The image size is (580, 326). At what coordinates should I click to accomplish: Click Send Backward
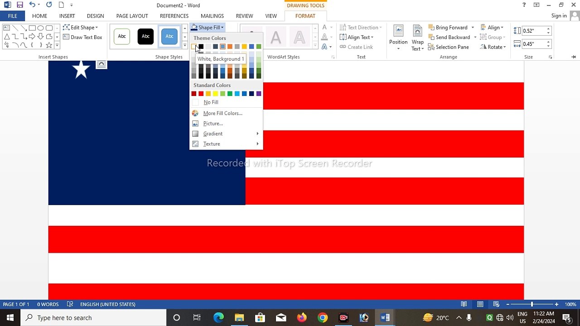[x=449, y=37]
